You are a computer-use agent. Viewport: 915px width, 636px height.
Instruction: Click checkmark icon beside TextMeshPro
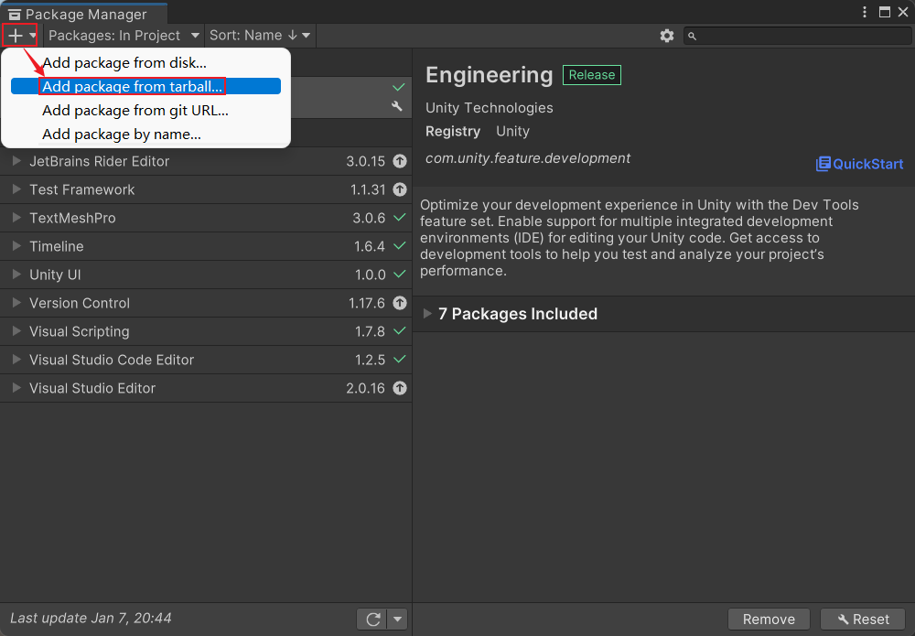click(400, 218)
